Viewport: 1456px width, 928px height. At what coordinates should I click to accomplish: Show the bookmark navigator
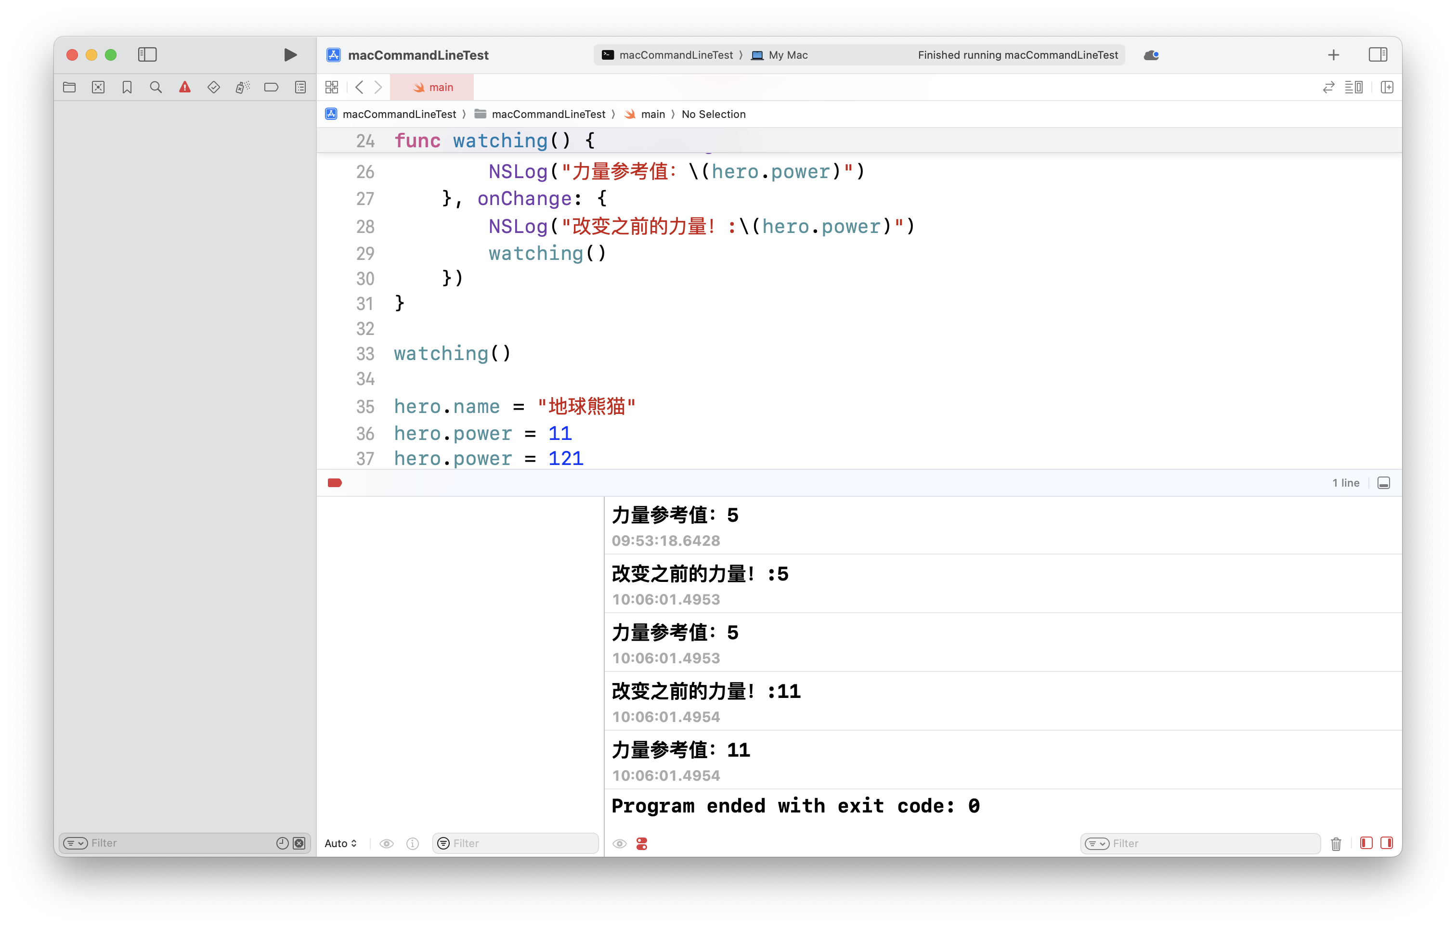click(x=127, y=88)
